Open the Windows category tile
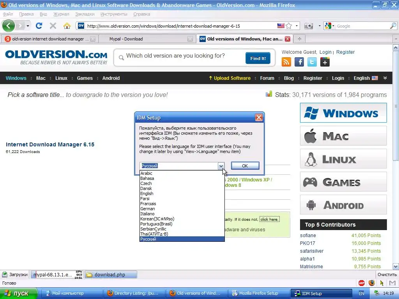The width and height of the screenshot is (399, 299). click(343, 113)
